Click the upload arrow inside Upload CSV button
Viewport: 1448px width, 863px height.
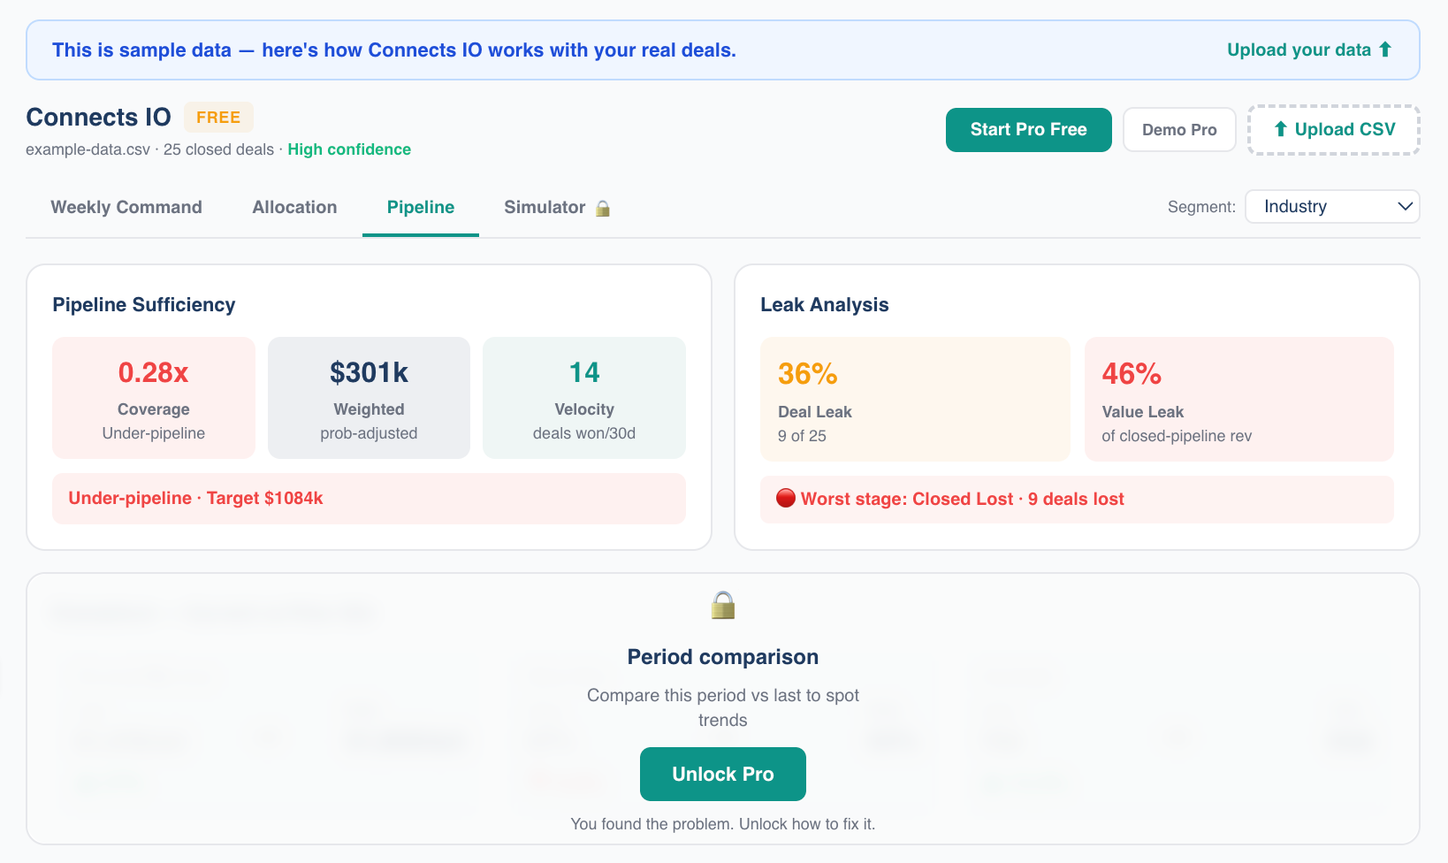(x=1279, y=129)
